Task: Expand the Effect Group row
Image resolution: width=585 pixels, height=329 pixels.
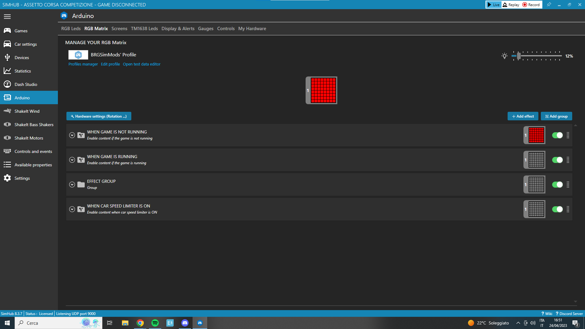Action: 72,185
